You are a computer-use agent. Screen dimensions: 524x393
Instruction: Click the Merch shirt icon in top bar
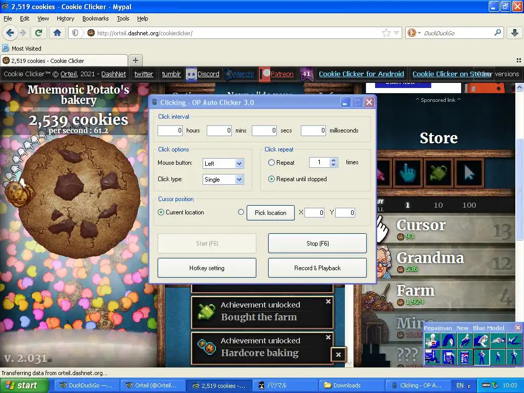point(229,74)
